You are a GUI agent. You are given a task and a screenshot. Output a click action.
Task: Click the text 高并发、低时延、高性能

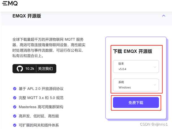coord(39,116)
